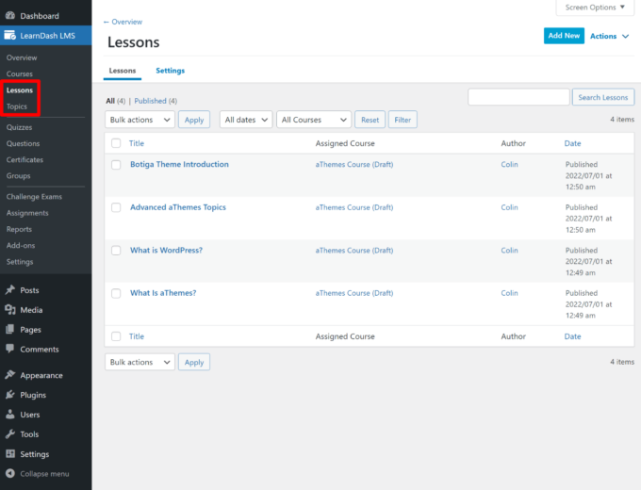Open the What Is aThemes? lesson
Image resolution: width=641 pixels, height=490 pixels.
pyautogui.click(x=163, y=293)
